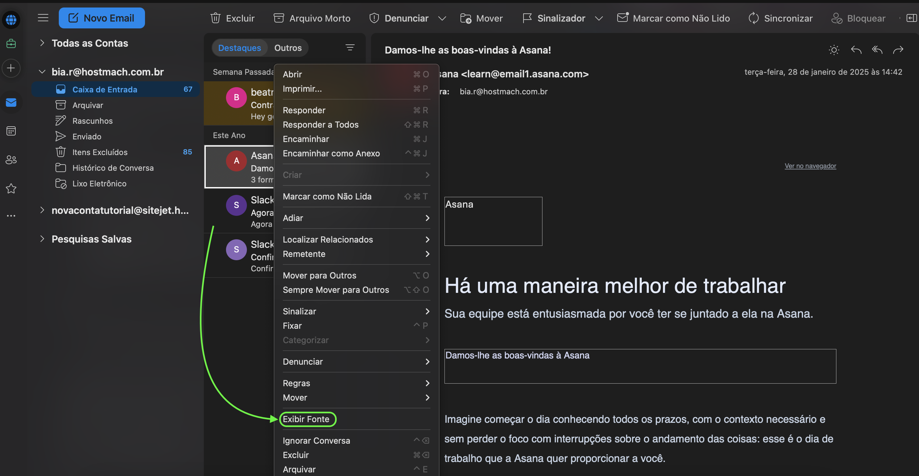
Task: Select Fixar in the context menu
Action: click(356, 326)
